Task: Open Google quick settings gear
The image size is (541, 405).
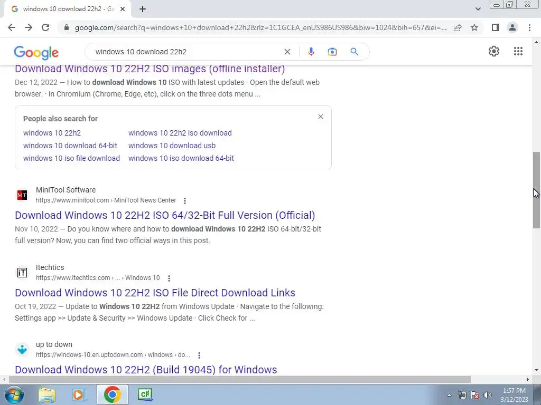Action: click(494, 51)
